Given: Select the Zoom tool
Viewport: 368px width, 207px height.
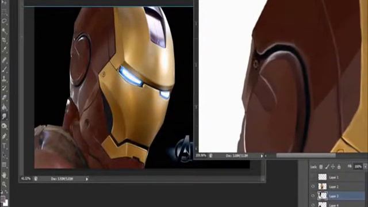Looking at the screenshot, I should tap(4, 185).
